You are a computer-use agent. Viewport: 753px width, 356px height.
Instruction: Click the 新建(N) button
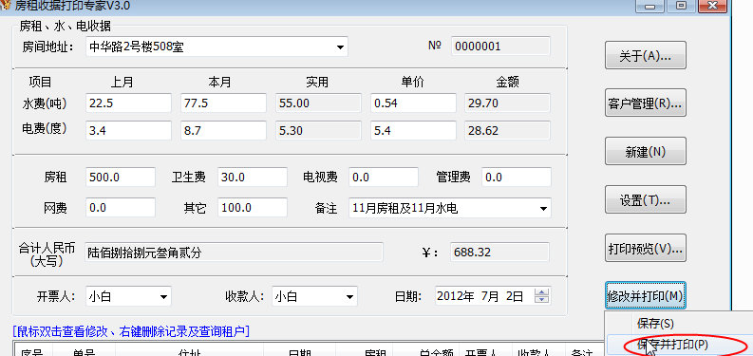coord(645,151)
